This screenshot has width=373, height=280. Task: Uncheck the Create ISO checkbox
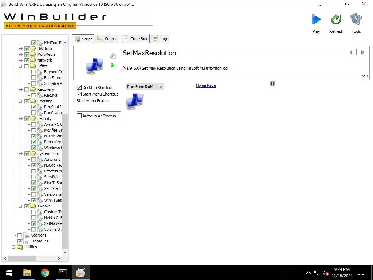tap(20, 241)
